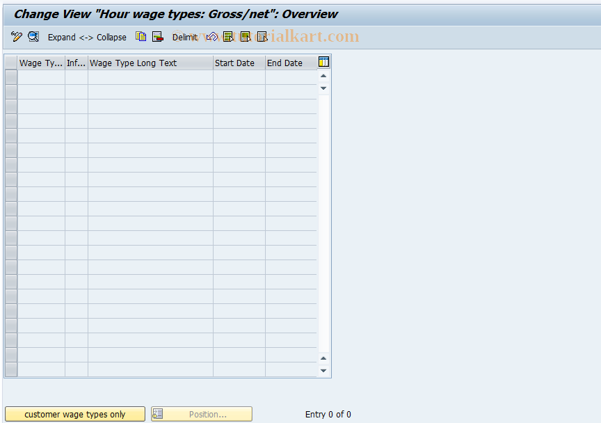Viewport: 601px width, 423px height.
Task: Click the Wage Type column header
Action: [41, 63]
